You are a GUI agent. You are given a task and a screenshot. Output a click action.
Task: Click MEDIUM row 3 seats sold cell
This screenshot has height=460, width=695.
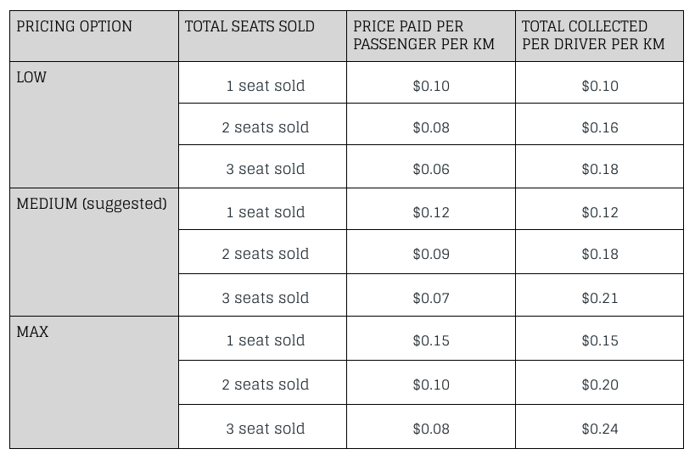point(262,295)
